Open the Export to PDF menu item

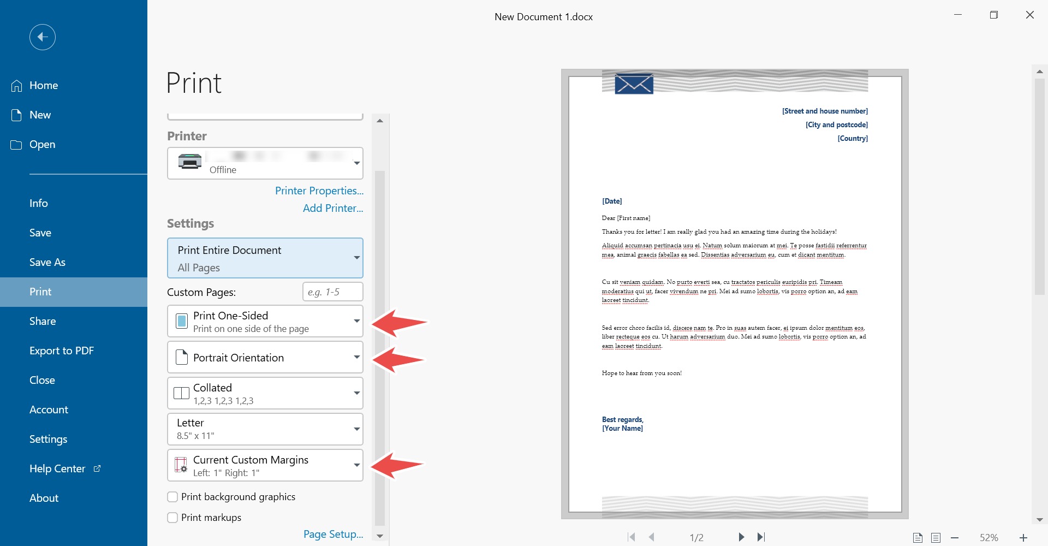62,351
